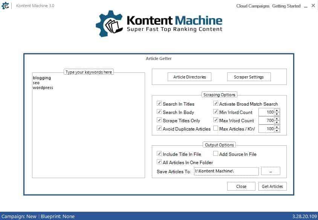This screenshot has width=318, height=220.
Task: Toggle Search In Titles checkbox
Action: point(159,104)
